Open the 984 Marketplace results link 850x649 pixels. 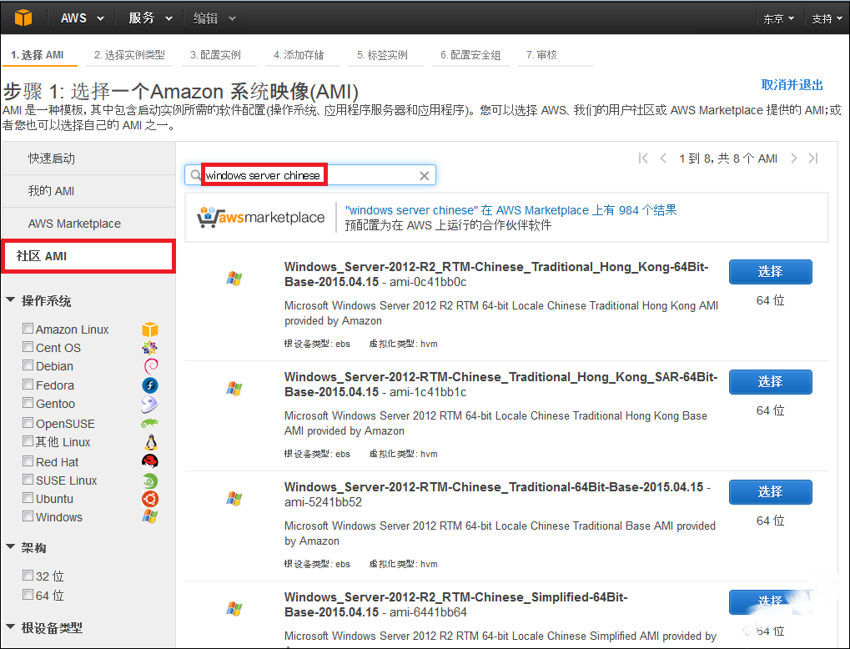click(511, 210)
